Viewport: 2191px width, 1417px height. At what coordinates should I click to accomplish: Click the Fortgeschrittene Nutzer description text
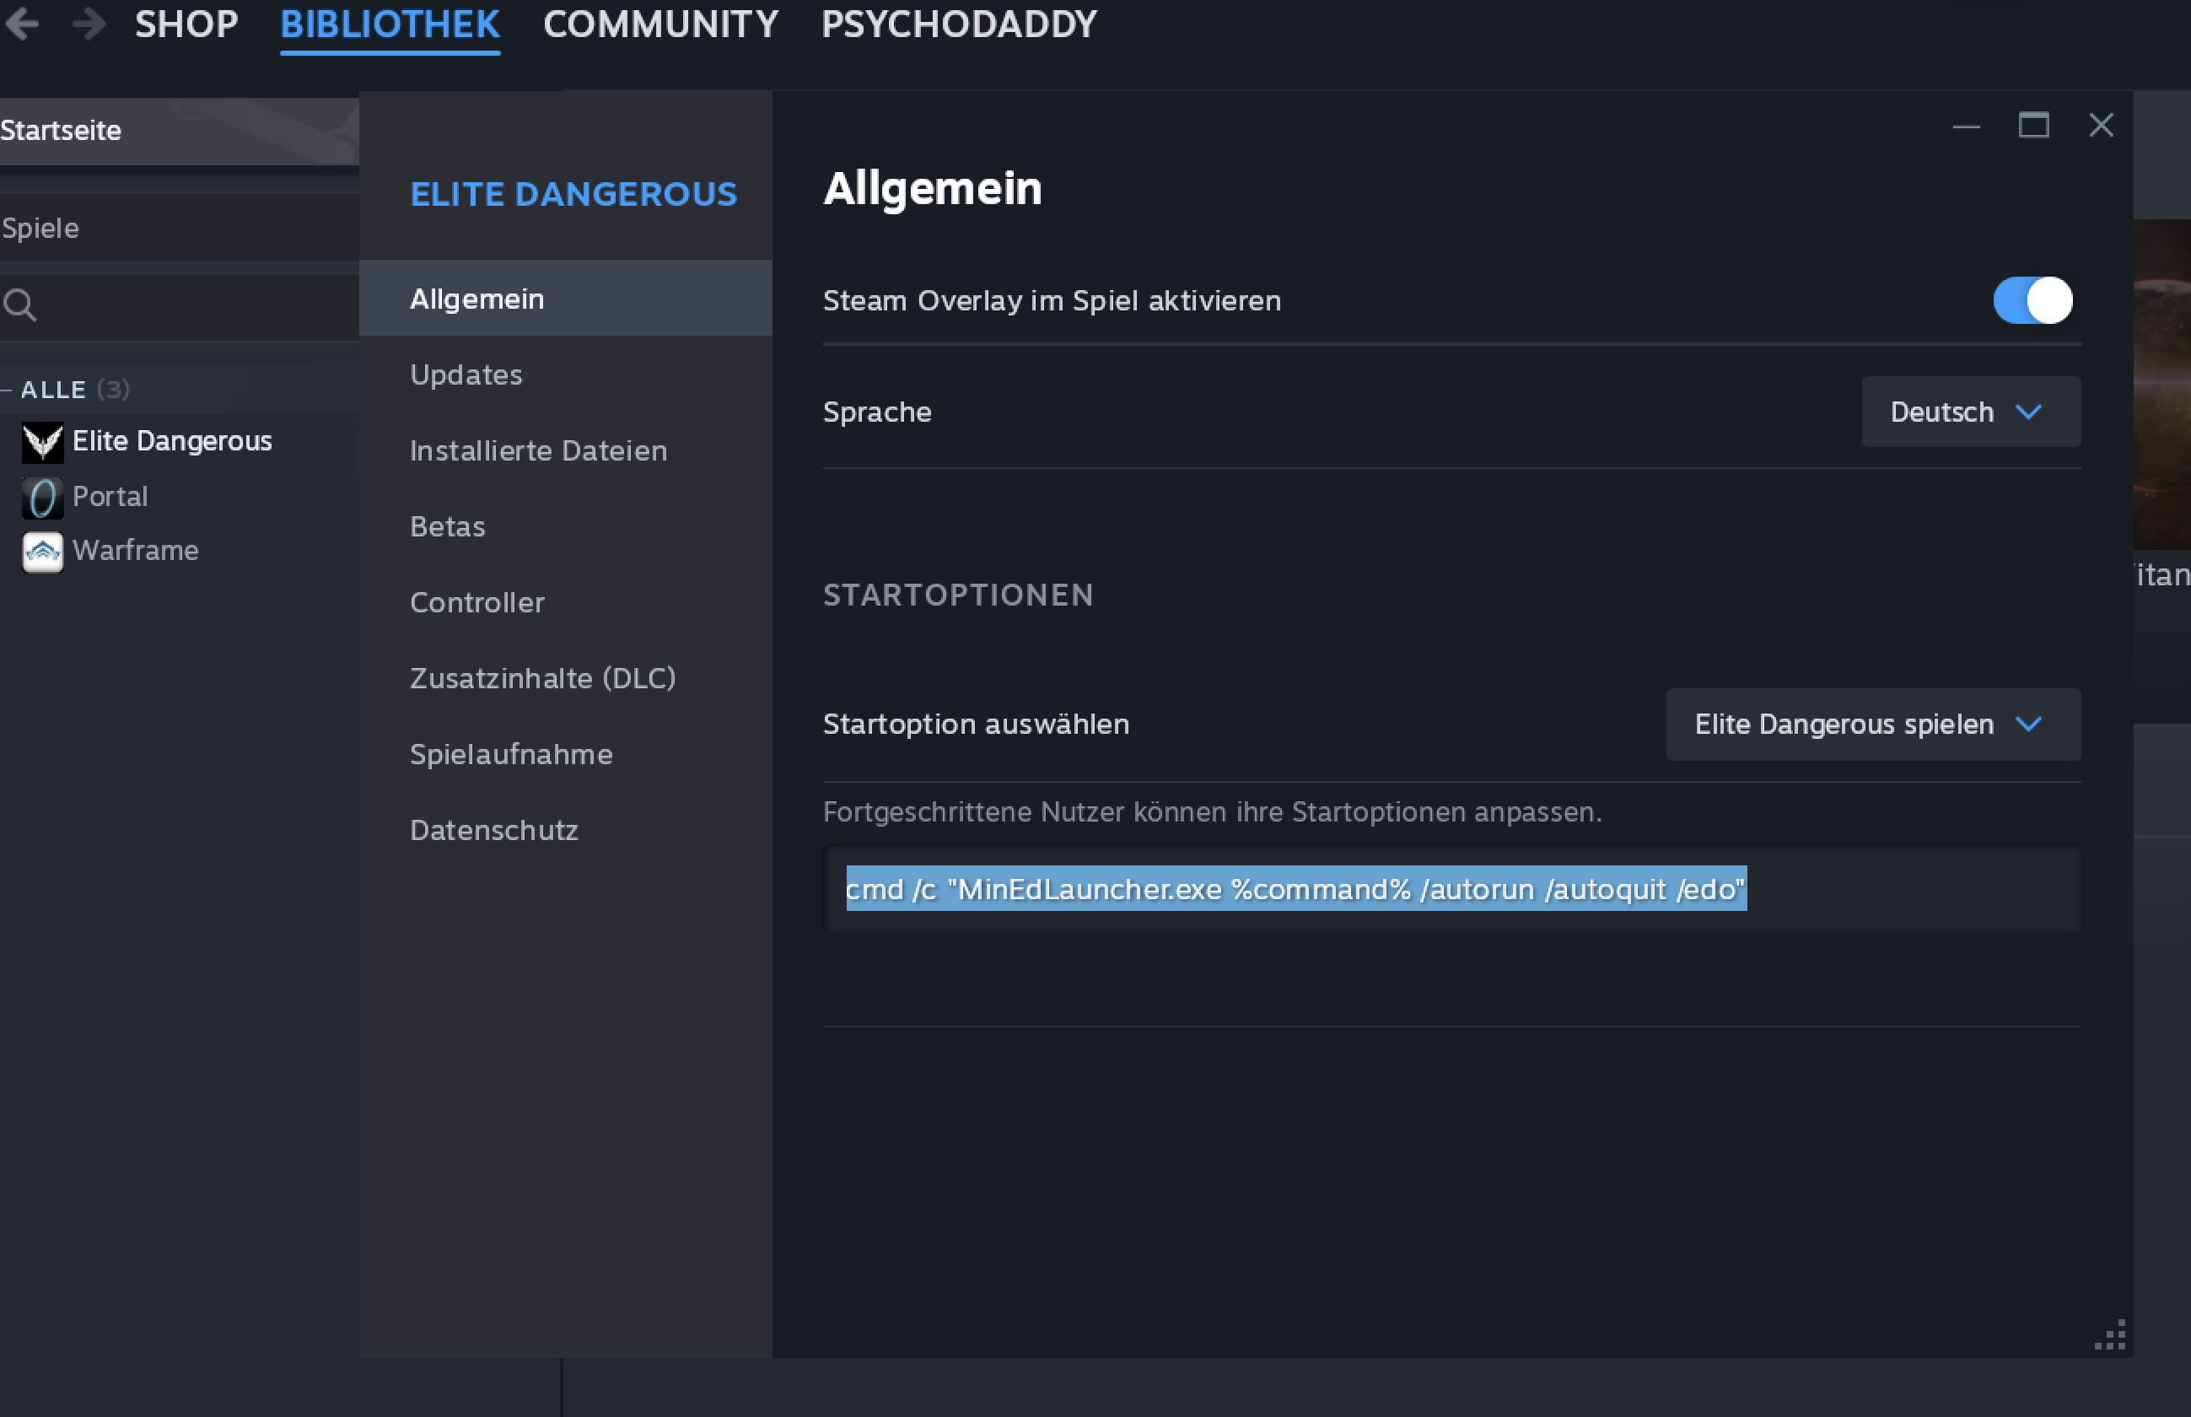1213,812
